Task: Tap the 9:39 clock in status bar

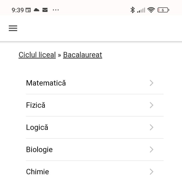Action: coord(18,10)
